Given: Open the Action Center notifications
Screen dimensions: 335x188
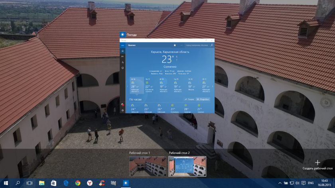Looking at the screenshot, I should pyautogui.click(x=303, y=183).
